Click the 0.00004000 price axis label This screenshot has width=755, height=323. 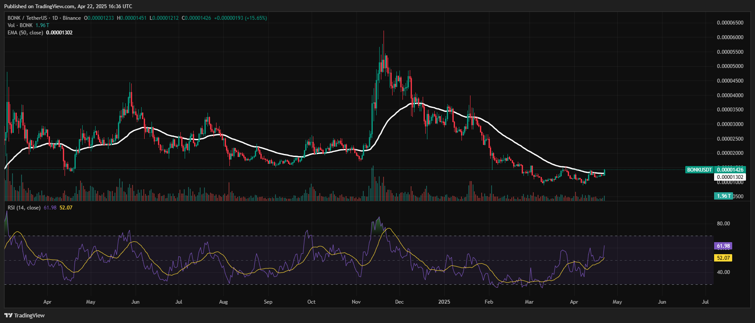[x=730, y=95]
